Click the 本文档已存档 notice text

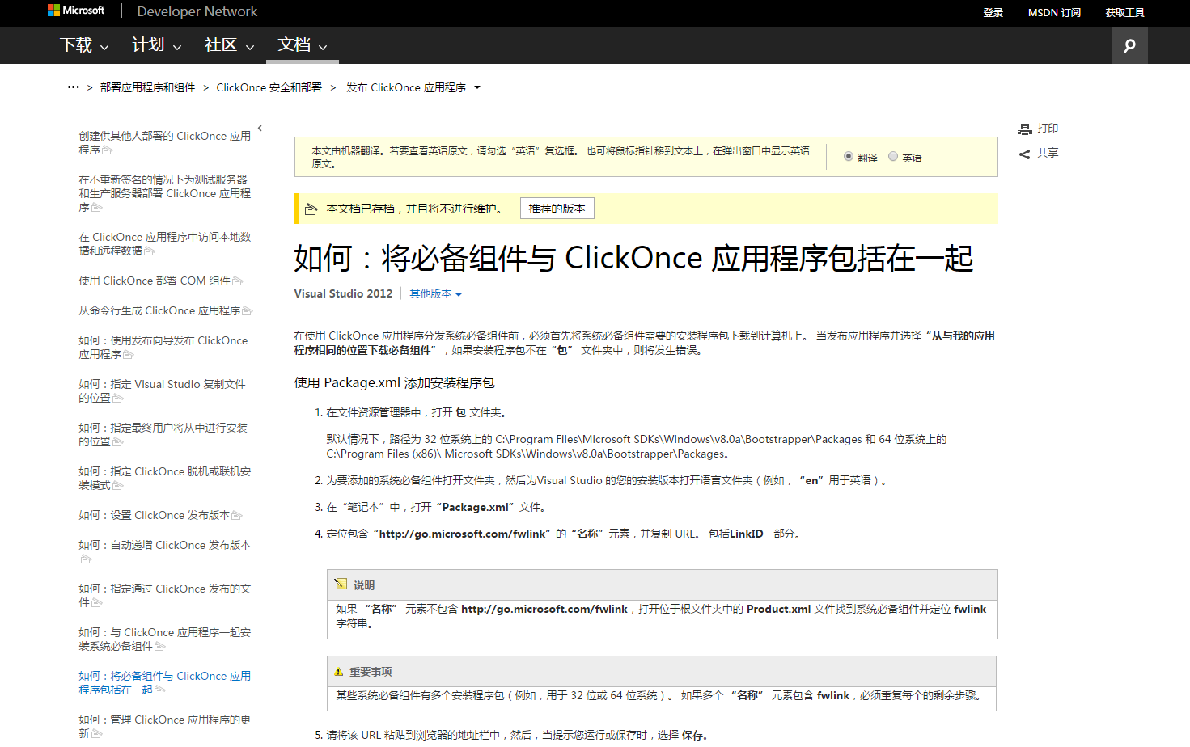(x=413, y=209)
